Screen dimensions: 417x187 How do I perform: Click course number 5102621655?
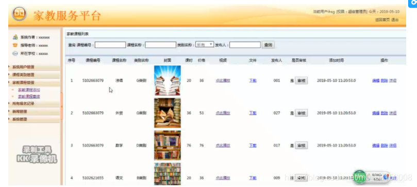coord(93,178)
